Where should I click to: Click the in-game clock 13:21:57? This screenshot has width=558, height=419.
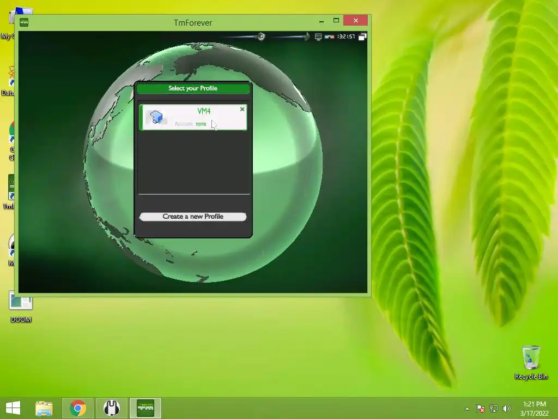click(346, 37)
